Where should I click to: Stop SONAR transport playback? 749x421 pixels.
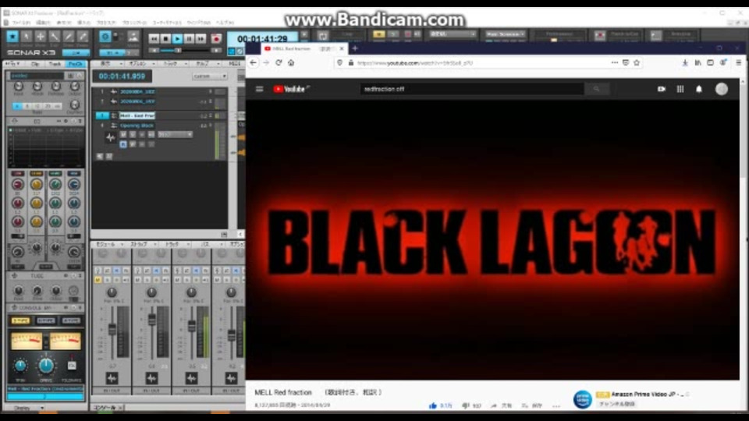tap(165, 39)
